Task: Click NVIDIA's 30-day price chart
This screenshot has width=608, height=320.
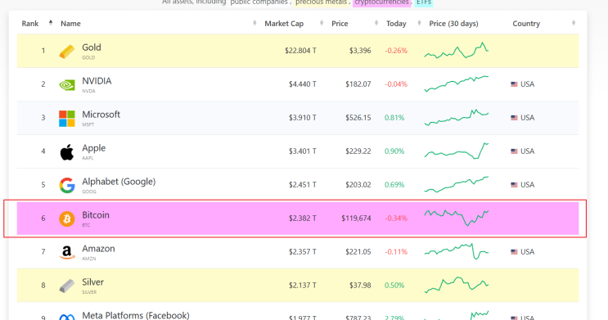Action: pyautogui.click(x=457, y=83)
